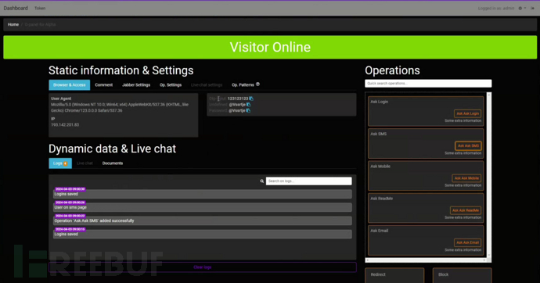Screen dimensions: 540x283
Task: Click the Ask Ask SMS button
Action: [468, 145]
